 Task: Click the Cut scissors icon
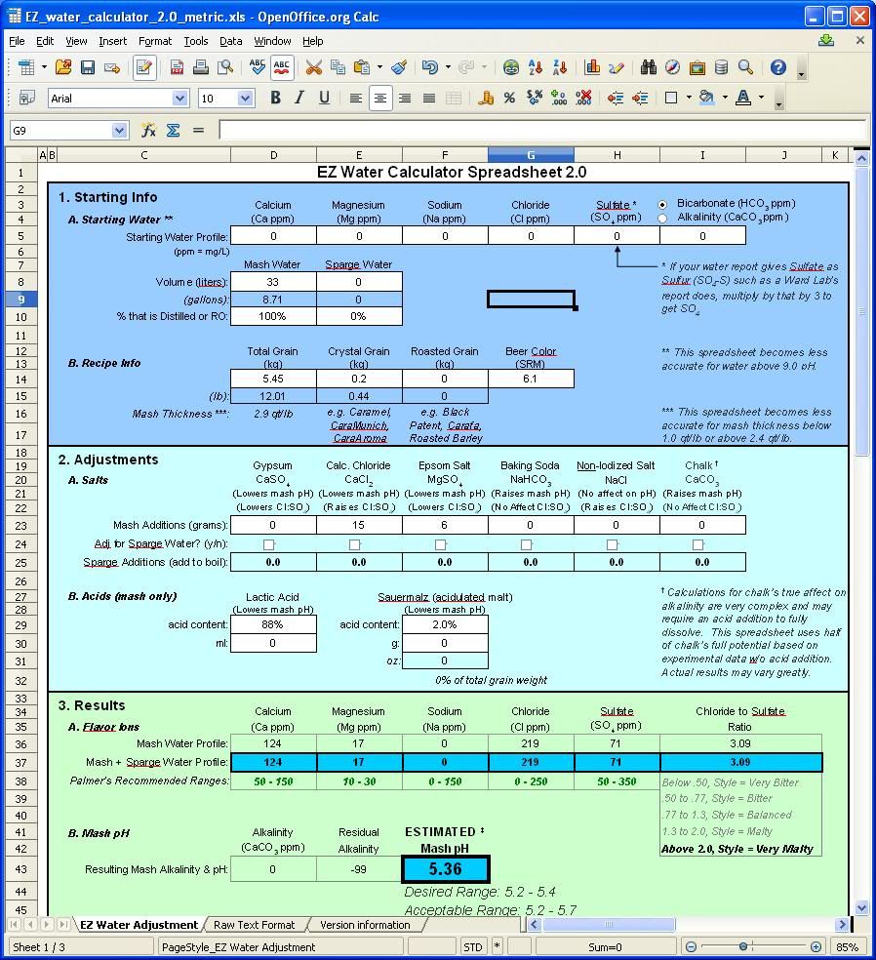(313, 67)
